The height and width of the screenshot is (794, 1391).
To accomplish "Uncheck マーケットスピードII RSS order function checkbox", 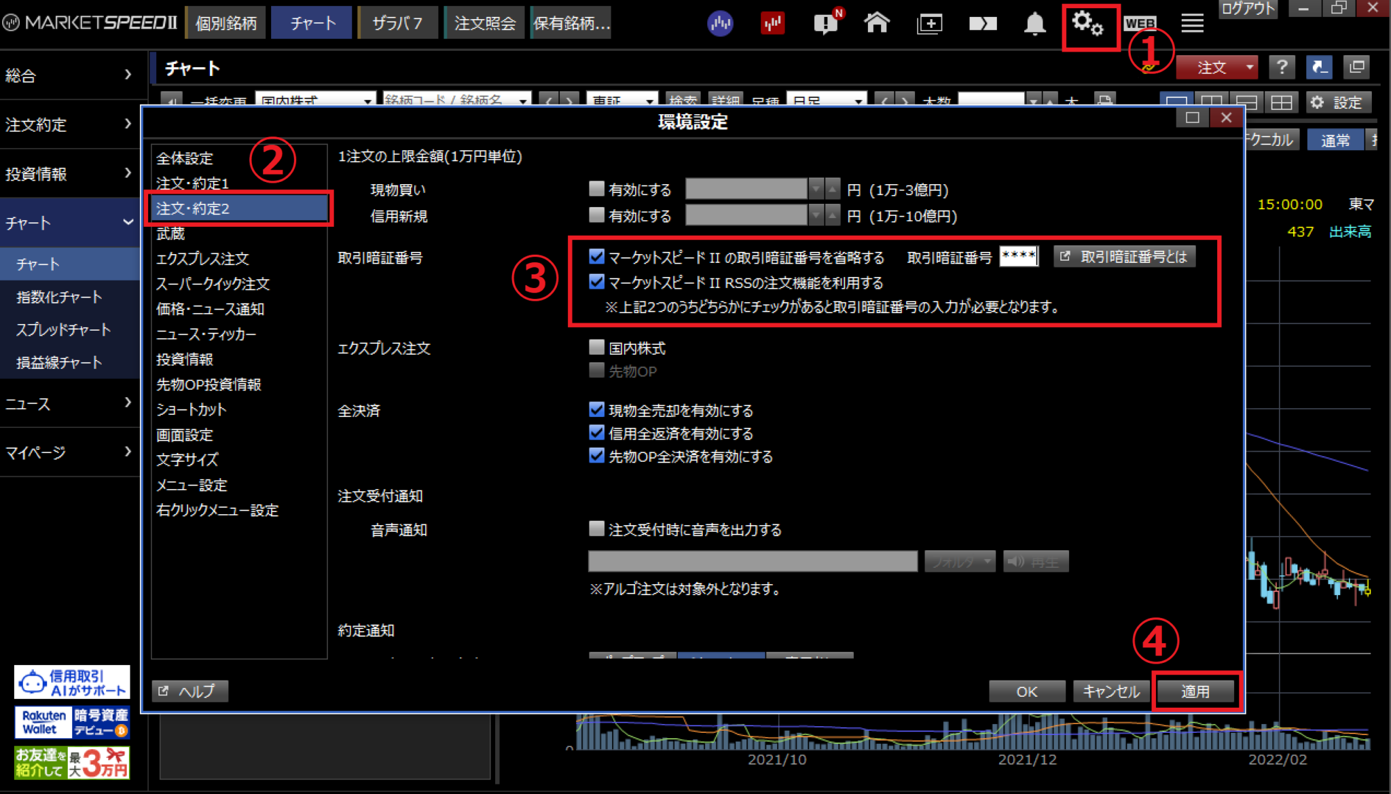I will [596, 282].
